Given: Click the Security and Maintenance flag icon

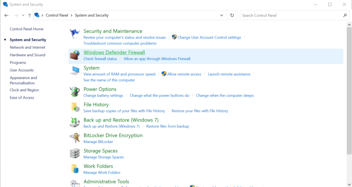Looking at the screenshot, I should pyautogui.click(x=75, y=34).
